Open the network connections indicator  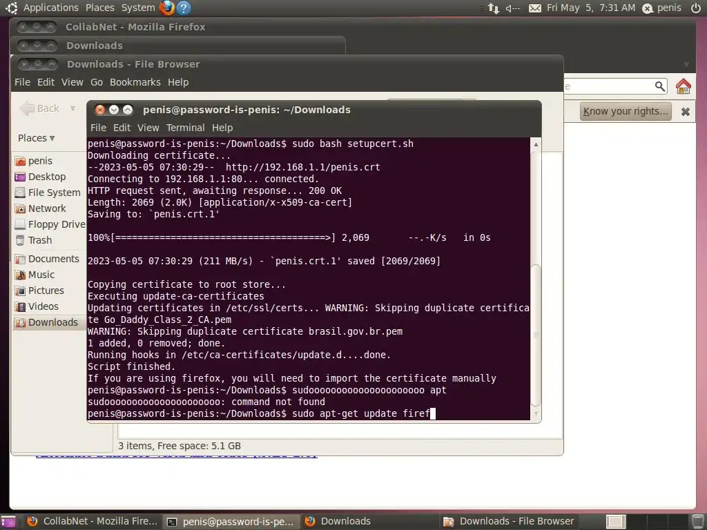click(x=493, y=8)
